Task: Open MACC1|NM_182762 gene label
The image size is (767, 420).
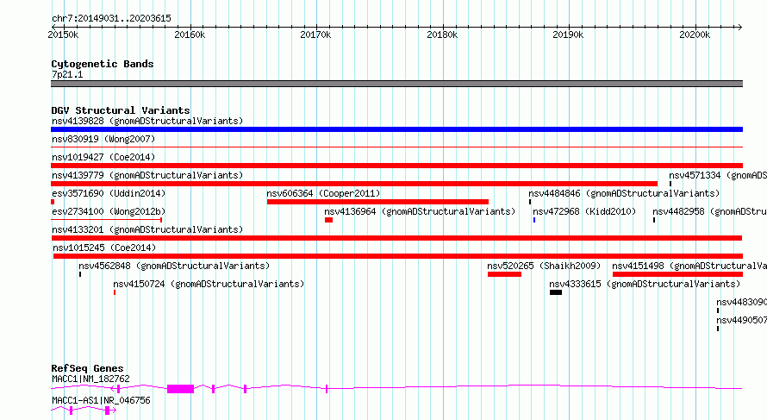Action: tap(91, 379)
